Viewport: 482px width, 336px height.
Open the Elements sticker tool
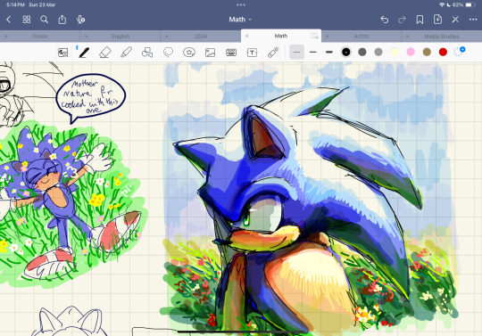[x=189, y=53]
